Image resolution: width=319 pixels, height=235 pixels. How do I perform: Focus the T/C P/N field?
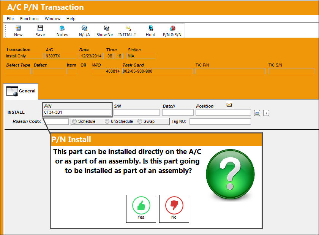(x=230, y=71)
